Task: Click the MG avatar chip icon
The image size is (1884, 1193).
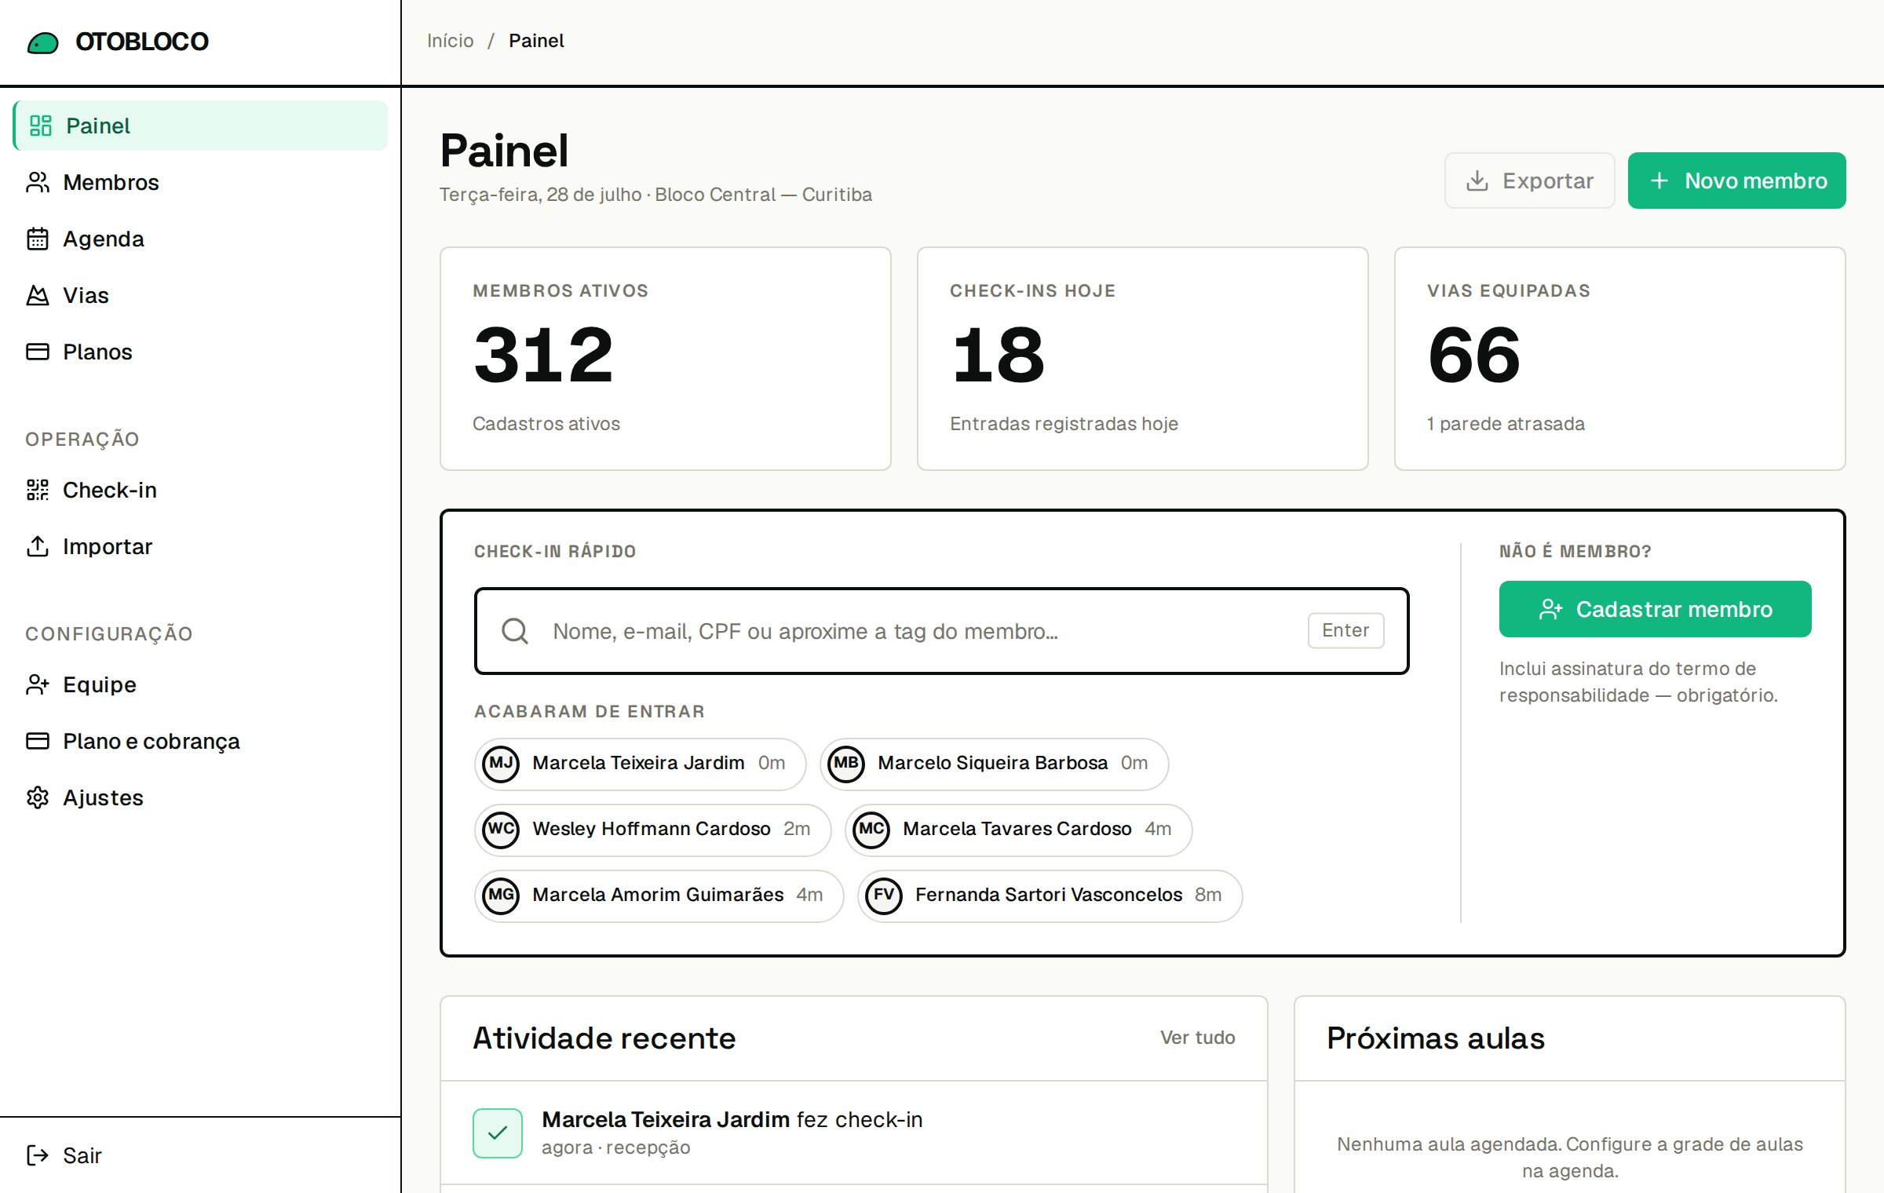Action: 501,896
